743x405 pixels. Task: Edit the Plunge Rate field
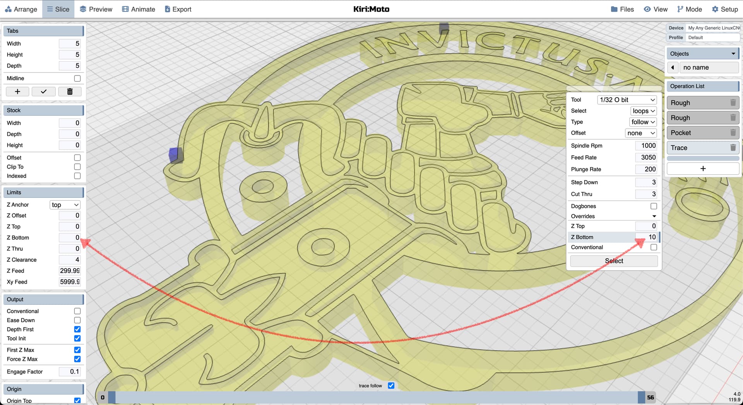click(646, 169)
